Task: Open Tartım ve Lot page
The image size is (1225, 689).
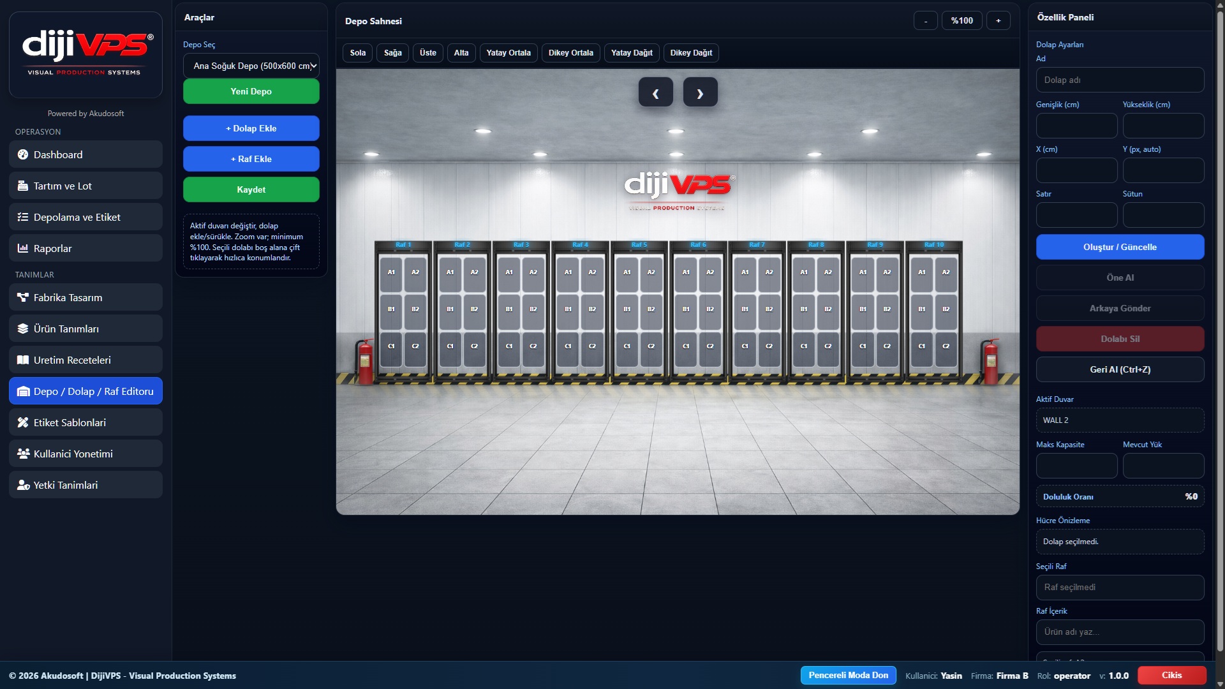Action: pyautogui.click(x=85, y=186)
